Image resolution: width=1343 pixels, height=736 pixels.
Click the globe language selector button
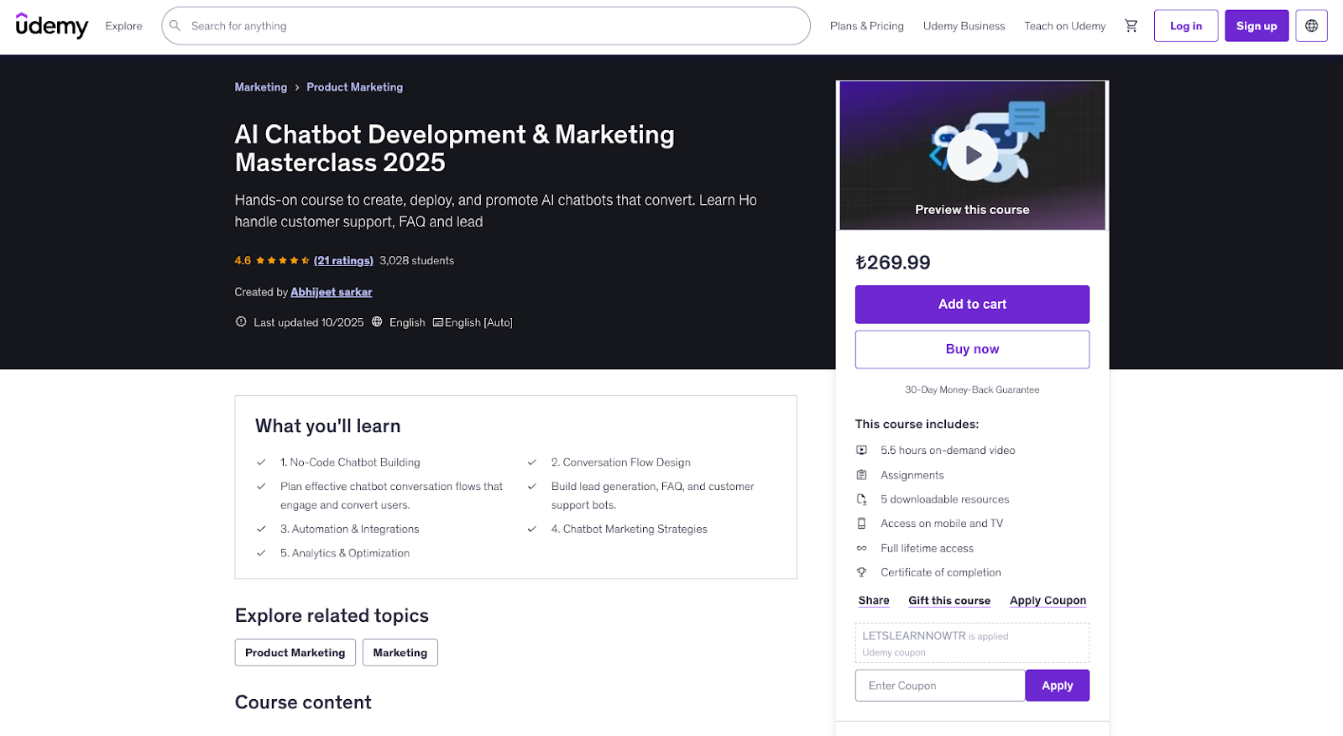tap(1311, 26)
